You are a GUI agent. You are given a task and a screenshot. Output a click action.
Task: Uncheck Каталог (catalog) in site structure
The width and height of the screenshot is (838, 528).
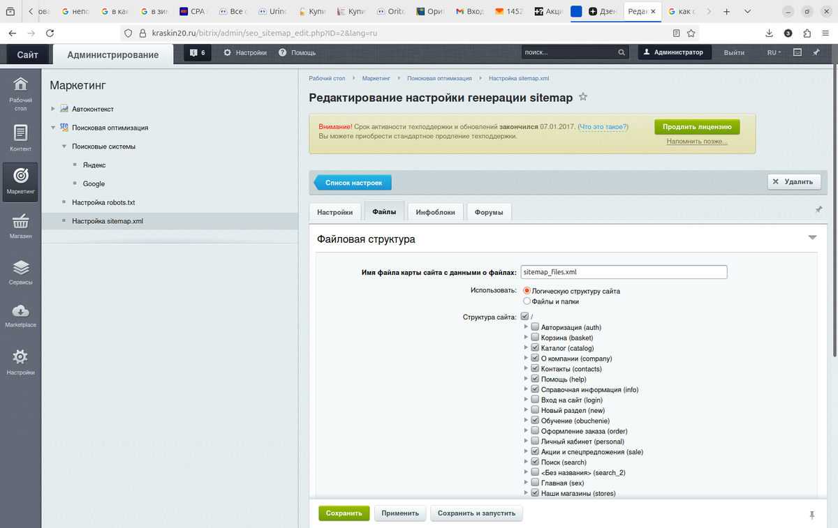tap(535, 348)
